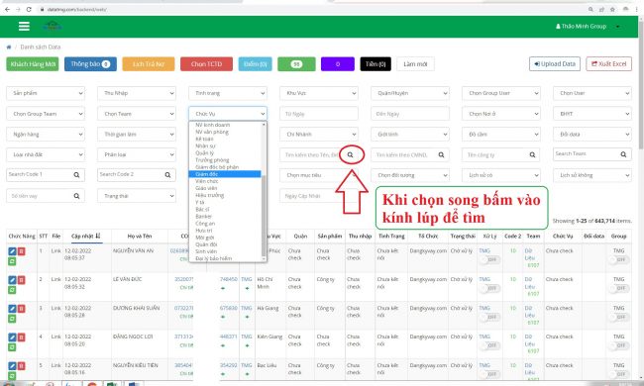The height and width of the screenshot is (386, 644).
Task: Open the hamburger menu icon
Action: click(x=24, y=27)
